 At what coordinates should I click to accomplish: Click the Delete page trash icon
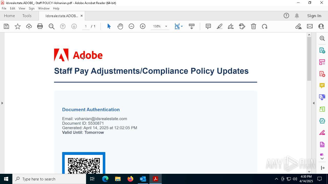[253, 26]
